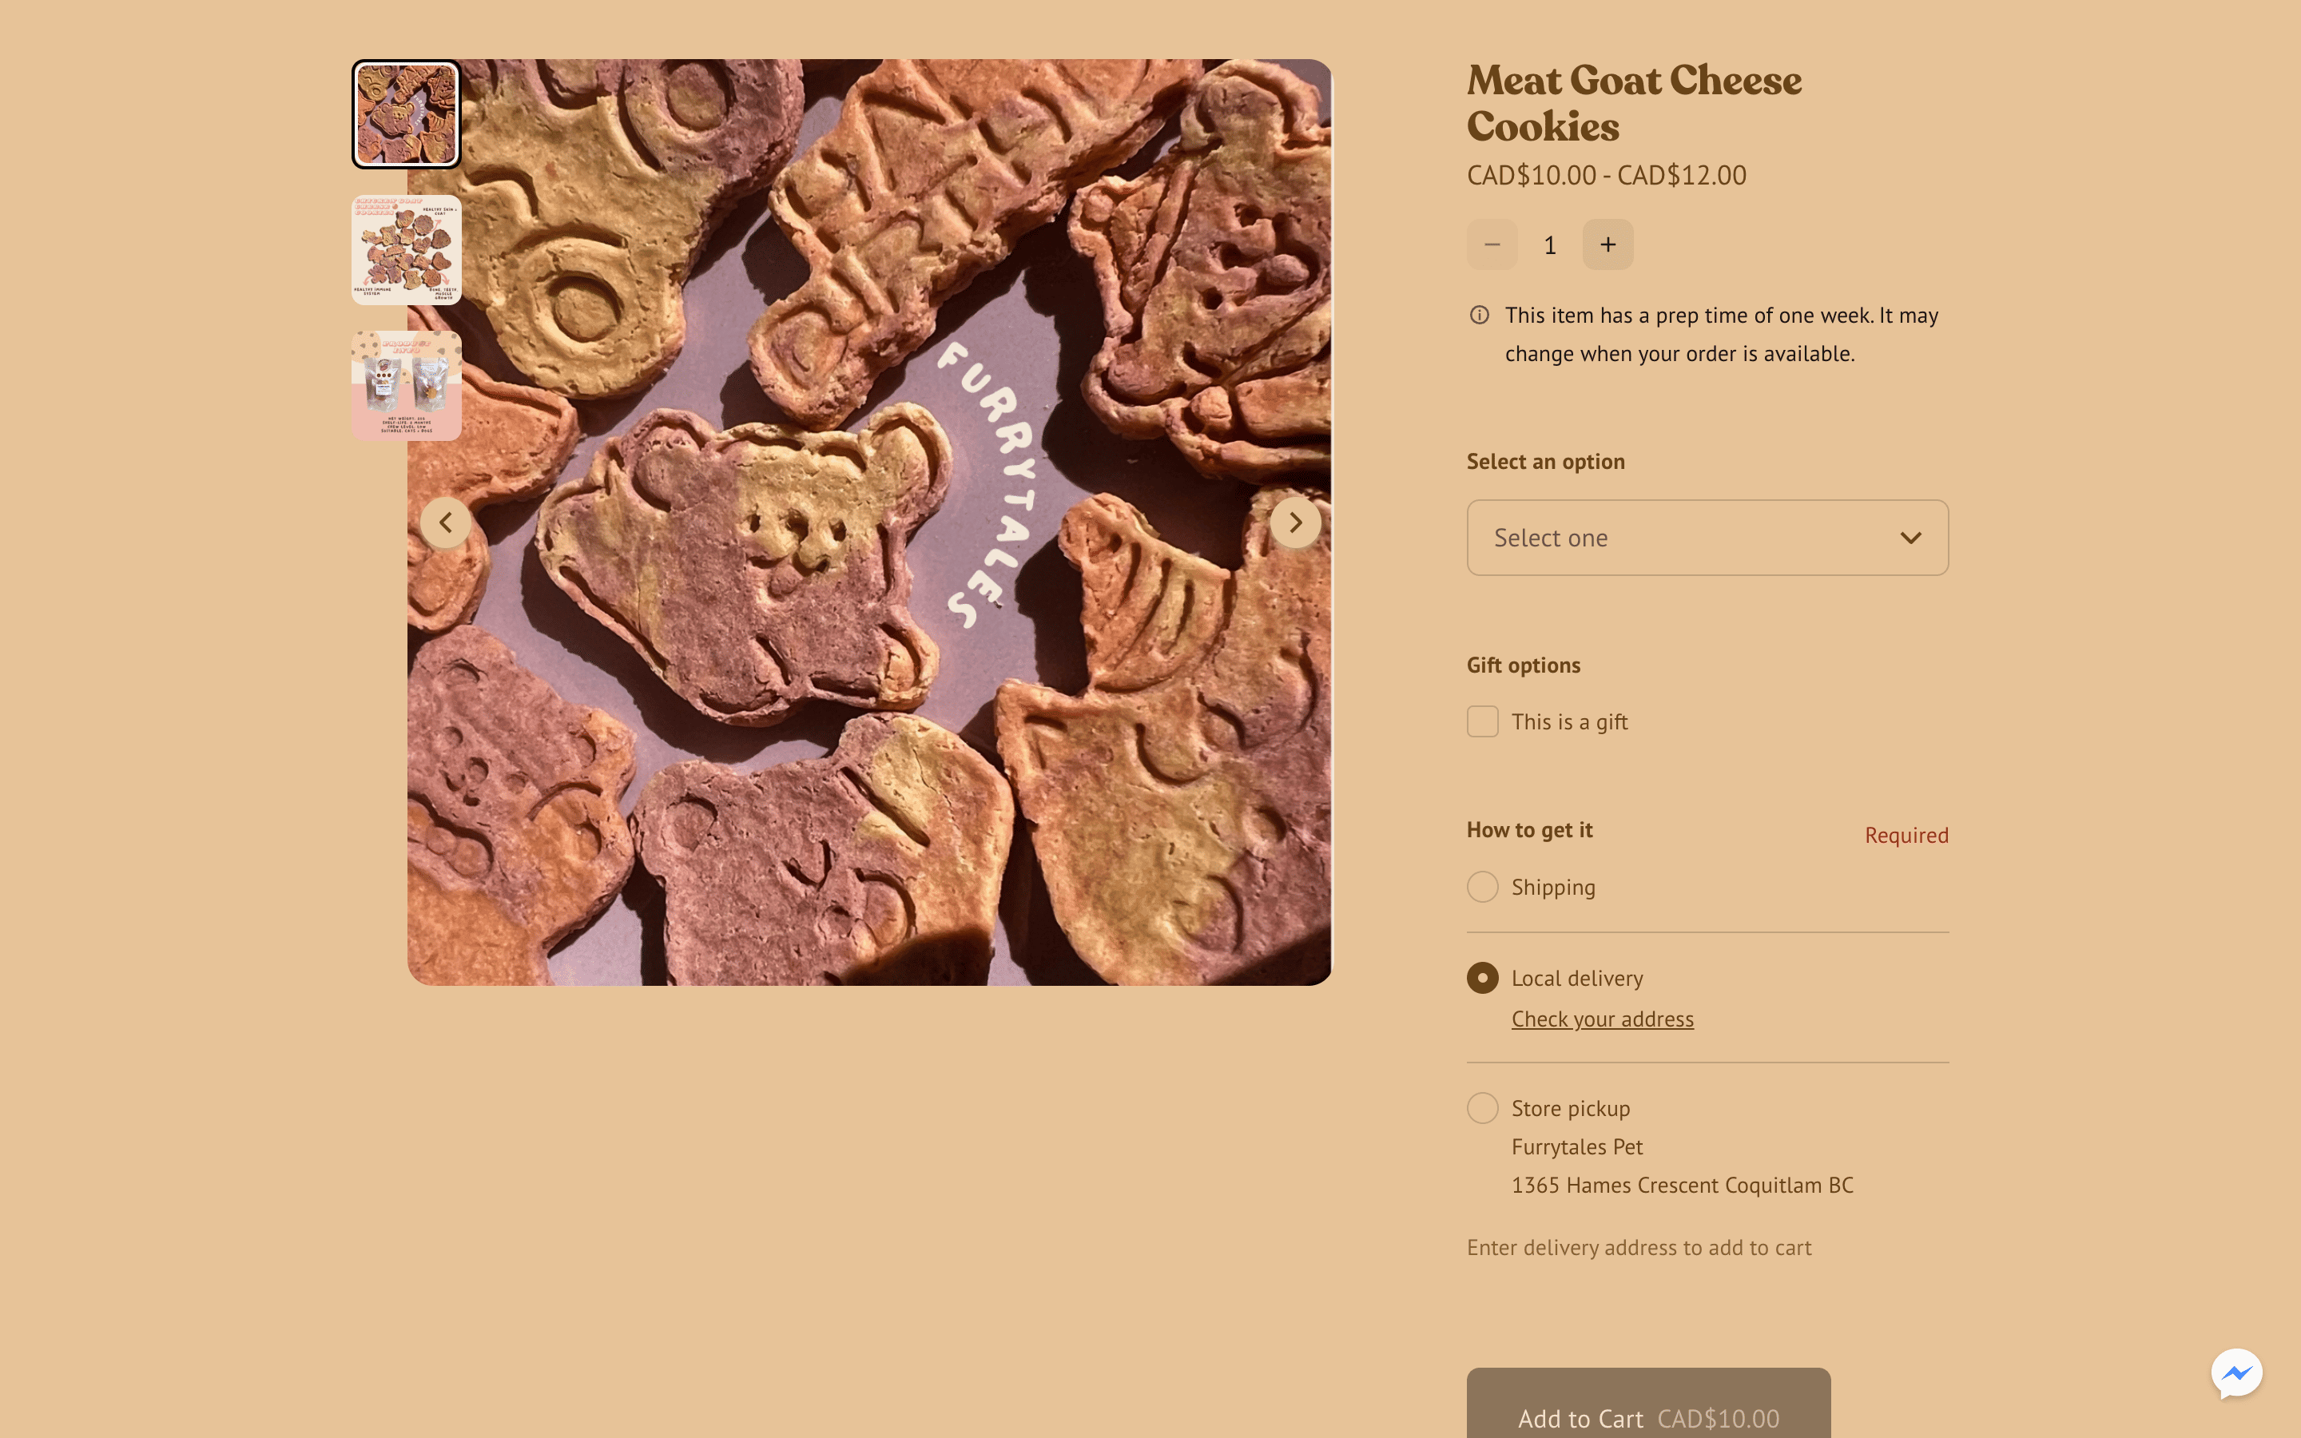Viewport: 2301px width, 1438px height.
Task: Select the third product info thumbnail
Action: 406,385
